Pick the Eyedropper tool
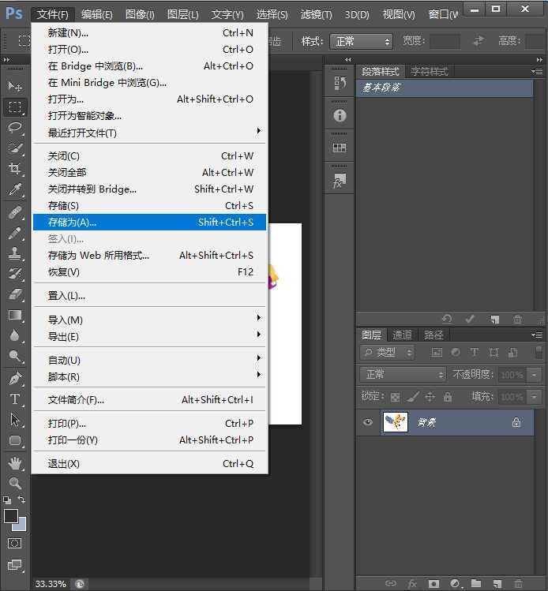 point(15,189)
